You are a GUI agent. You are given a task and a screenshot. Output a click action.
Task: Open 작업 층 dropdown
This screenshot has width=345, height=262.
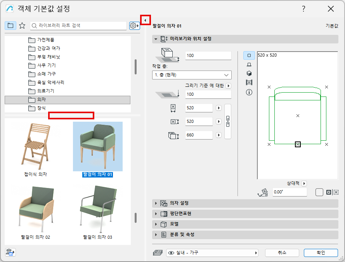pyautogui.click(x=192, y=75)
